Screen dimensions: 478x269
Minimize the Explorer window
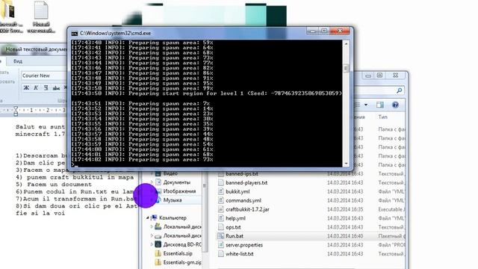[368, 75]
